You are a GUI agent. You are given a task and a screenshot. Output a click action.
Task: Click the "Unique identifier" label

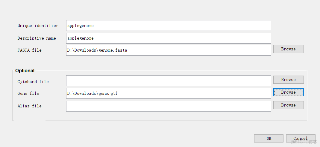tap(38, 25)
